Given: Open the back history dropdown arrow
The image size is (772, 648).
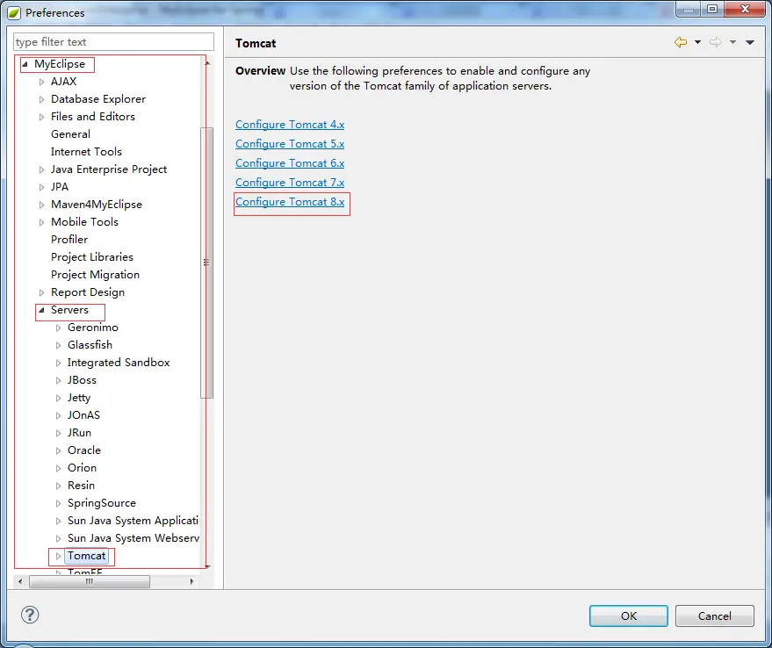Looking at the screenshot, I should coord(697,42).
